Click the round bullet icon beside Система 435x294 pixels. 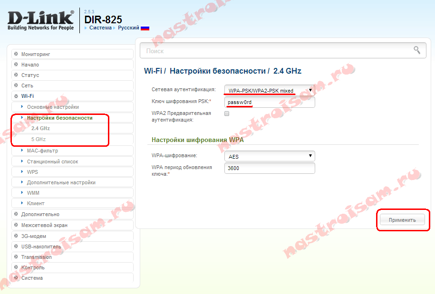pyautogui.click(x=16, y=278)
